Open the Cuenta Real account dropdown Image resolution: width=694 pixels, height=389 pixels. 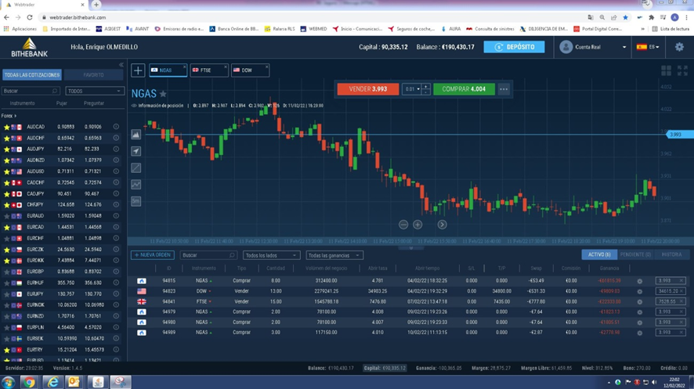click(x=593, y=47)
